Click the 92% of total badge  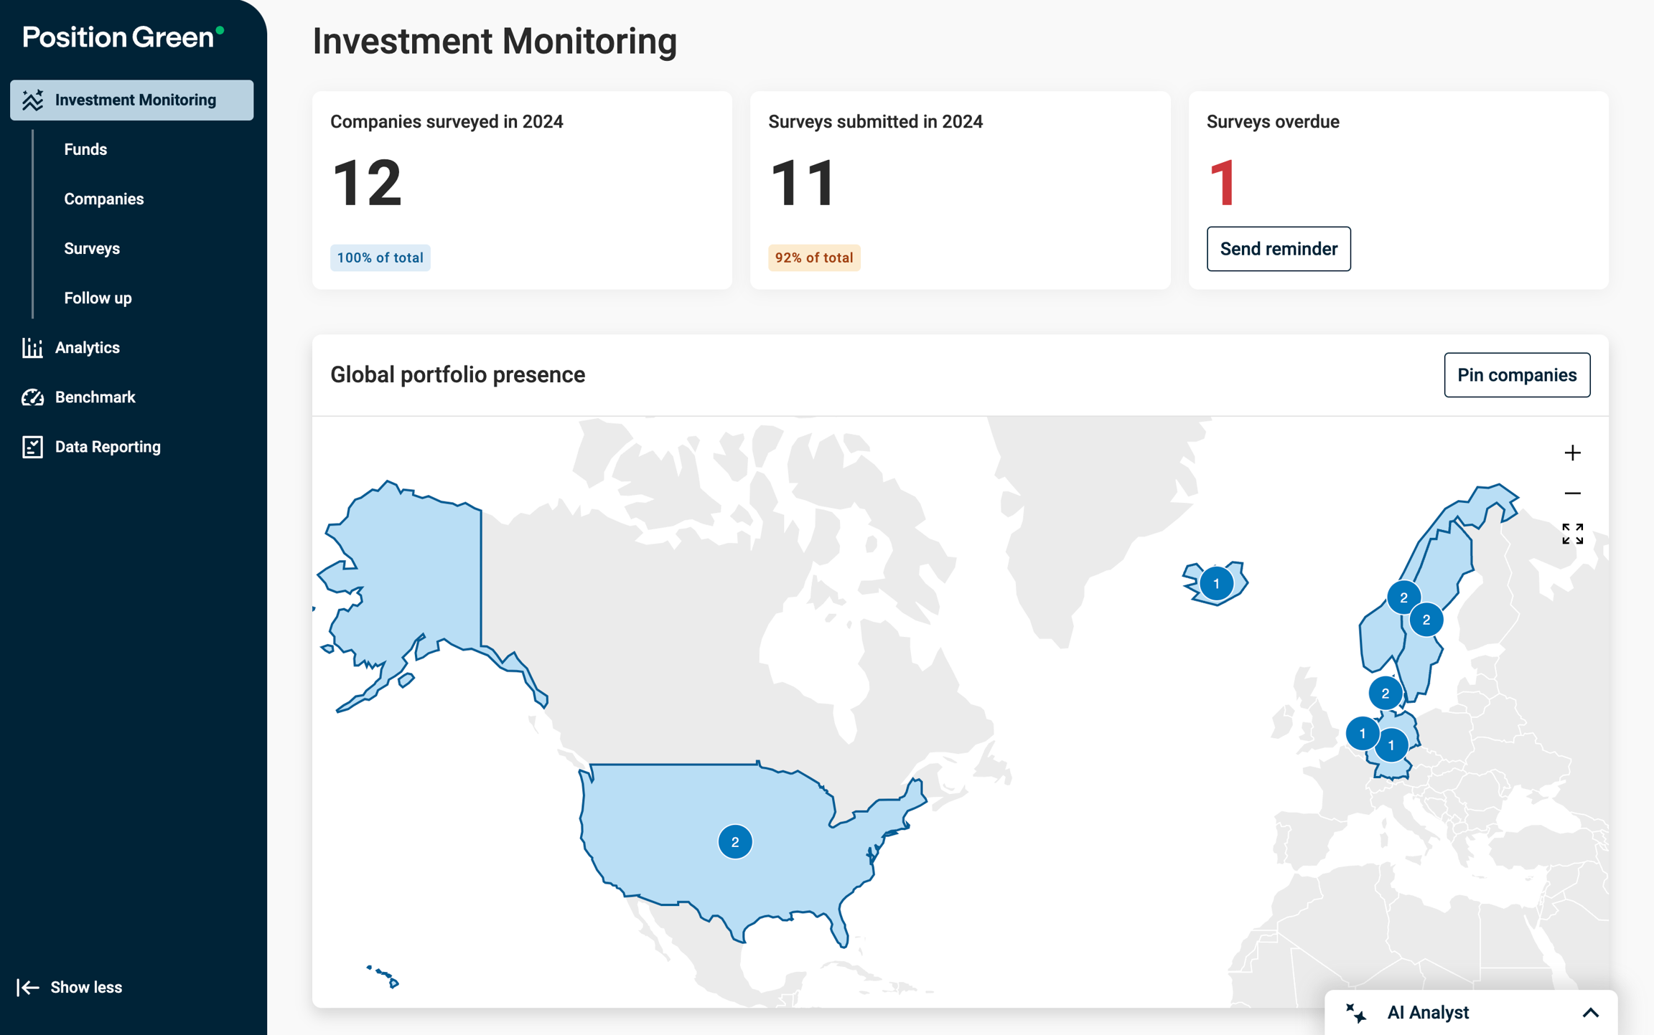coord(814,257)
